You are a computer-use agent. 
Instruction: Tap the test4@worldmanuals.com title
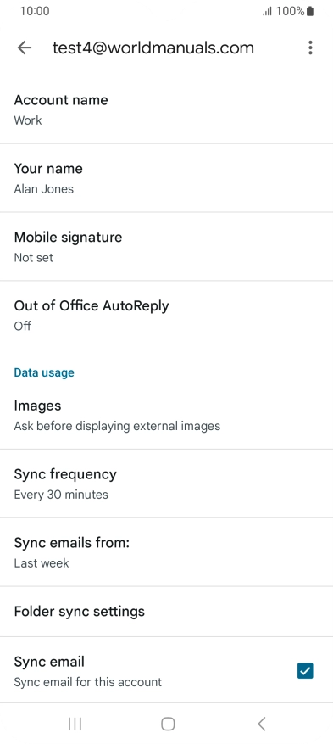[153, 48]
